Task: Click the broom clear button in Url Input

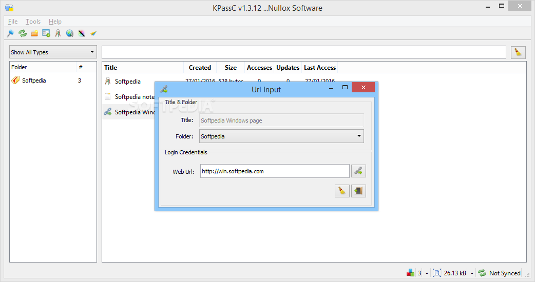Action: click(342, 191)
